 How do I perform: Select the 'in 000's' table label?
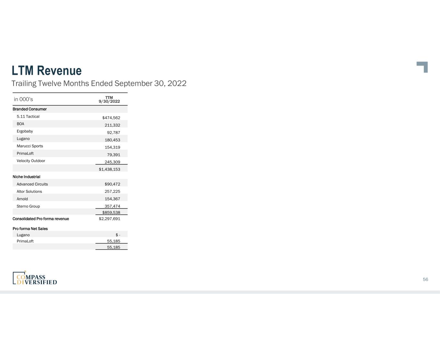24,99
